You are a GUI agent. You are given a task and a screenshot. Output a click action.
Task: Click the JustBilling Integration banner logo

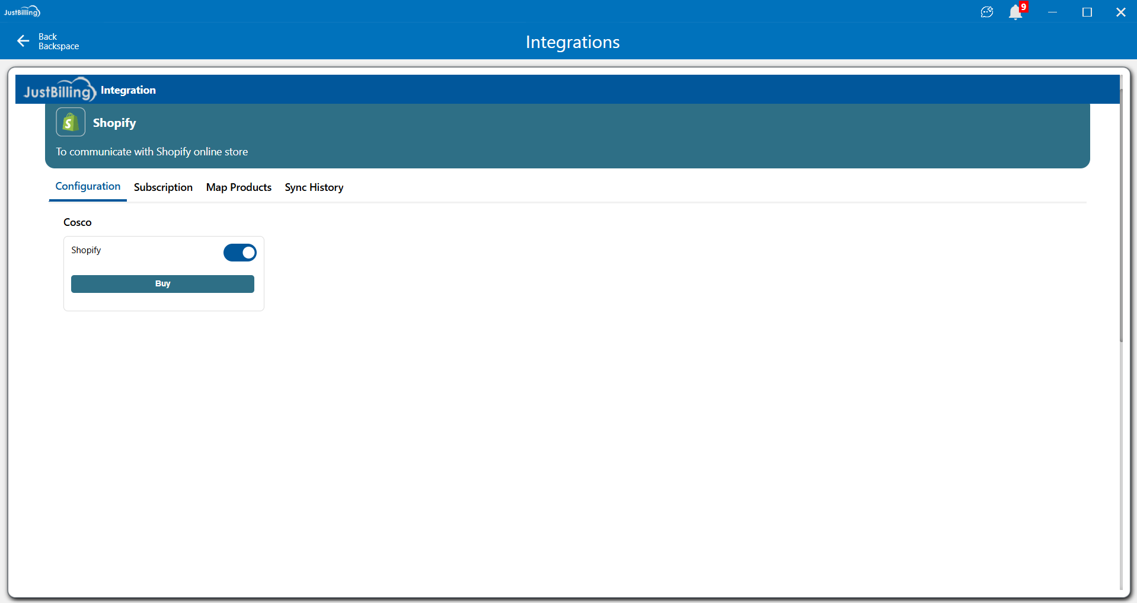point(59,90)
